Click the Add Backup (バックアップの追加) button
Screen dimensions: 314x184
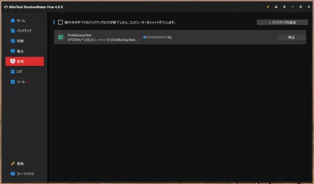point(282,22)
